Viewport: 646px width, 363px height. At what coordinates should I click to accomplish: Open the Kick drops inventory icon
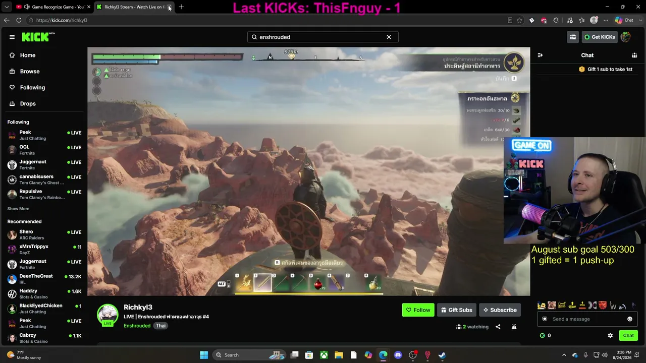(x=573, y=37)
